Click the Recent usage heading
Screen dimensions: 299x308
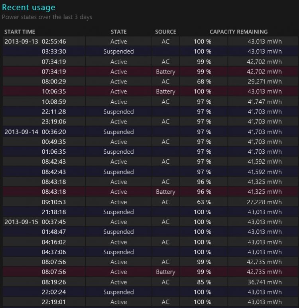(29, 8)
